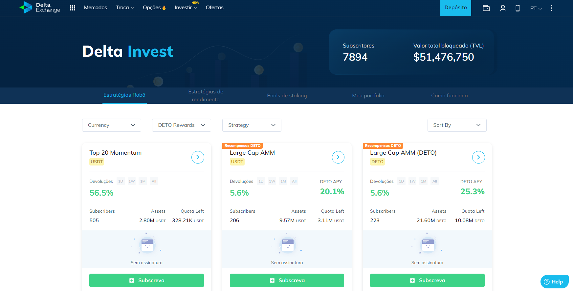This screenshot has width=573, height=291.
Task: Click the mobile app phone icon
Action: pos(518,8)
